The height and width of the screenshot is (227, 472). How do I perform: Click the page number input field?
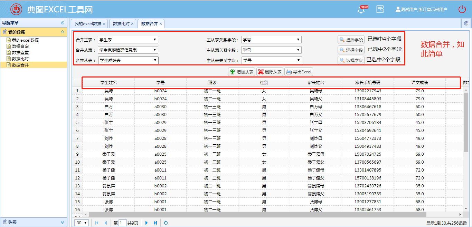(123, 223)
